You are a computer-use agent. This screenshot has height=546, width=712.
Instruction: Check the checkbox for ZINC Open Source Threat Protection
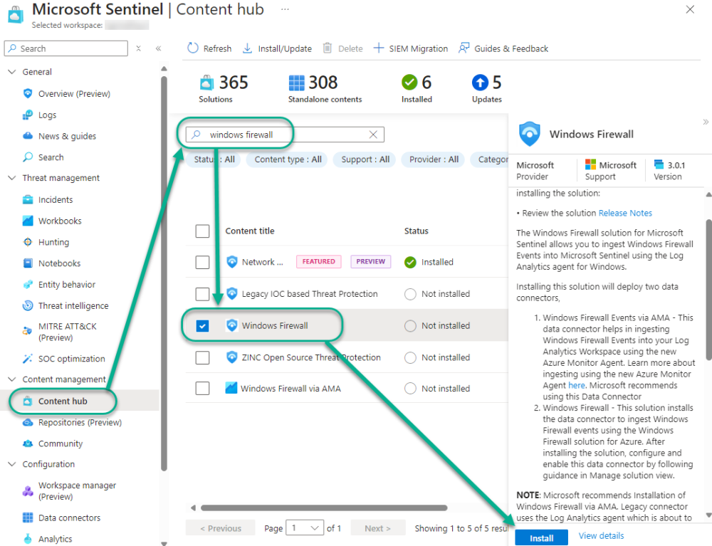coord(202,357)
